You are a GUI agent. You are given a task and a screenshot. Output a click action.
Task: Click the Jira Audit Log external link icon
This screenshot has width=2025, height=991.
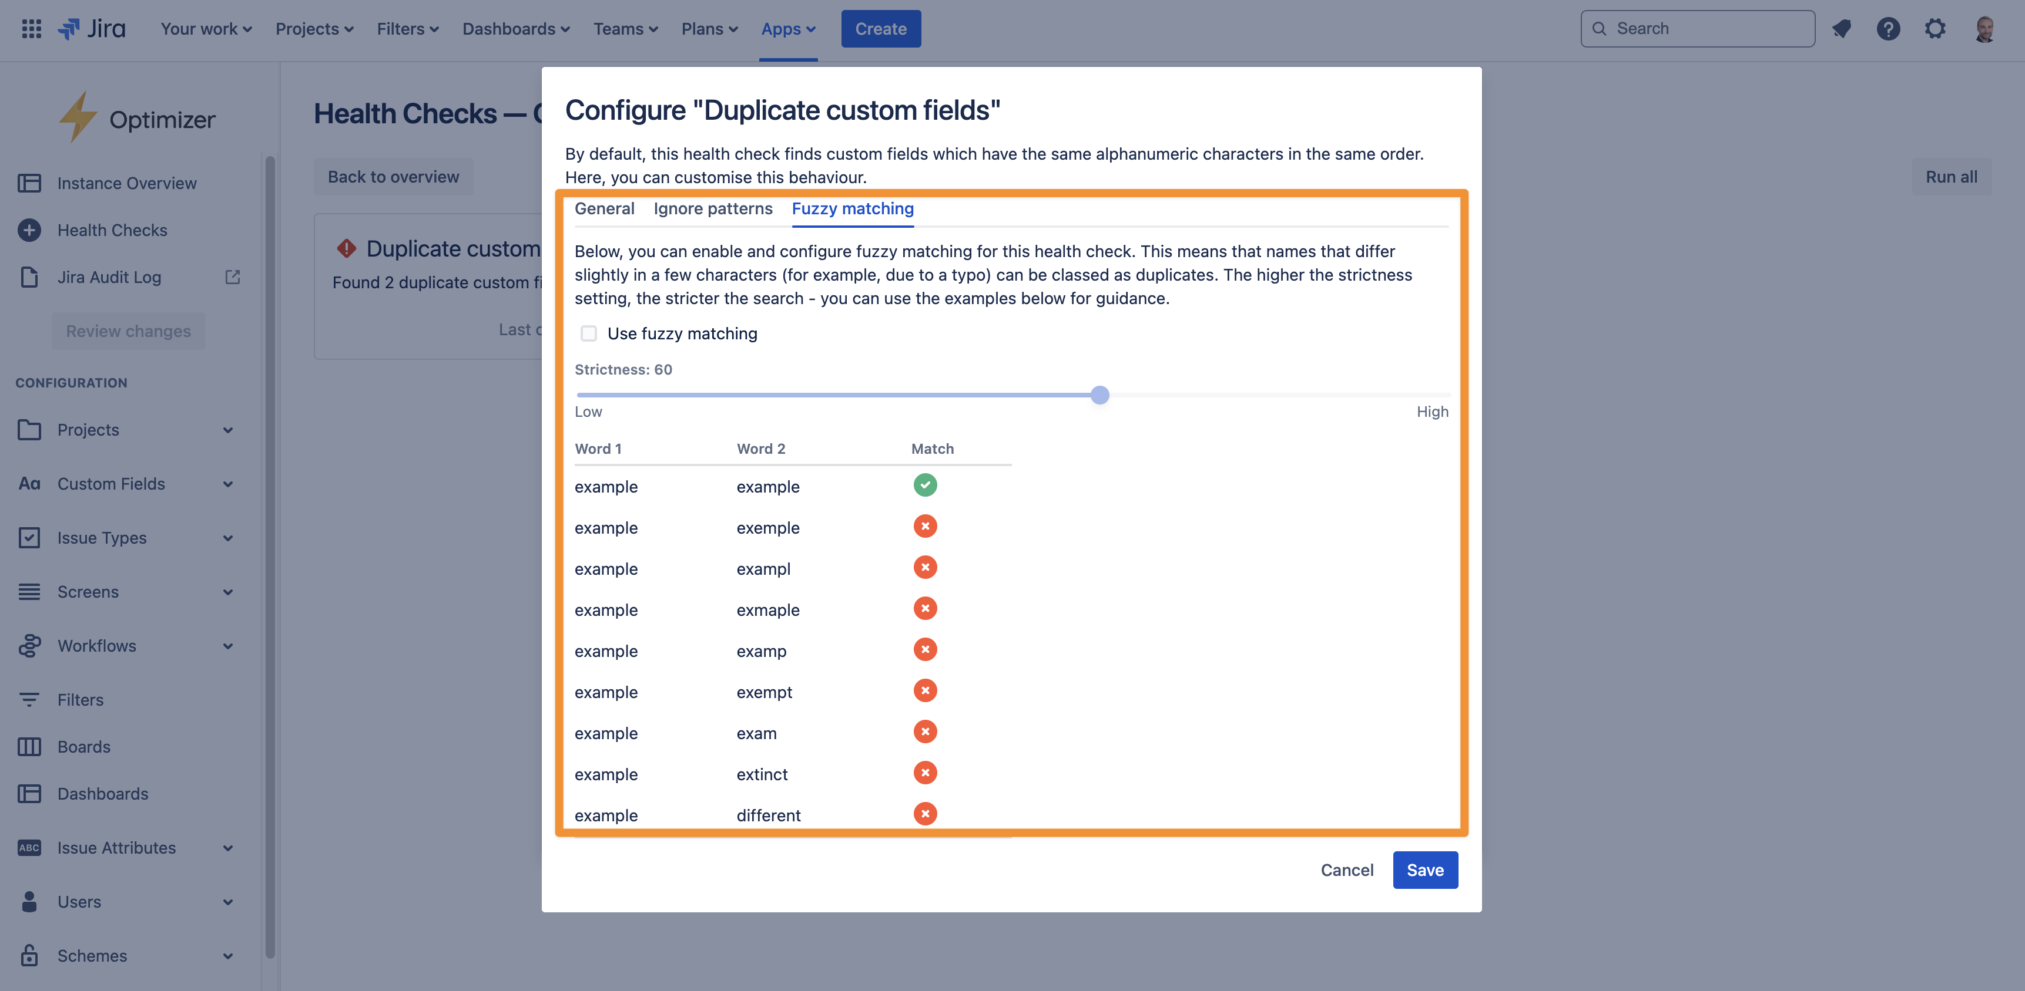[x=233, y=277]
